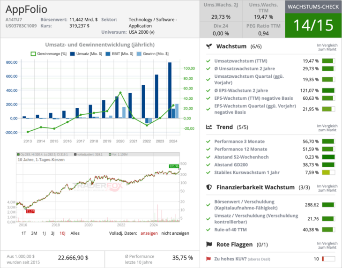Viewport: 342px width, 268px height.
Task: Click the WKN A14TU7
Action: (14, 20)
